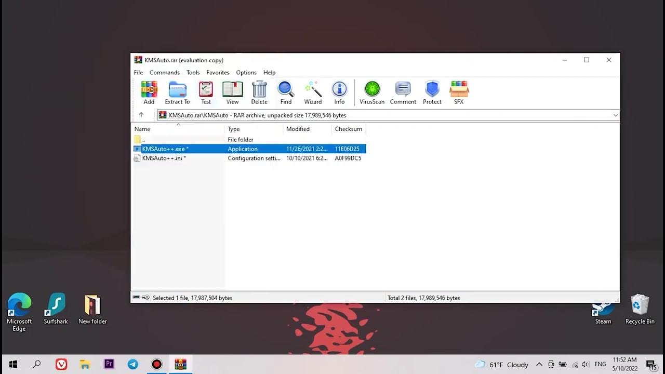The height and width of the screenshot is (374, 665).
Task: Open the Tools menu
Action: coord(193,73)
